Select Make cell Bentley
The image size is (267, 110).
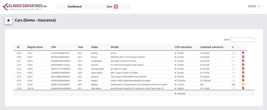coord(94,84)
